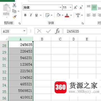Click cell containing 410012

21,97
